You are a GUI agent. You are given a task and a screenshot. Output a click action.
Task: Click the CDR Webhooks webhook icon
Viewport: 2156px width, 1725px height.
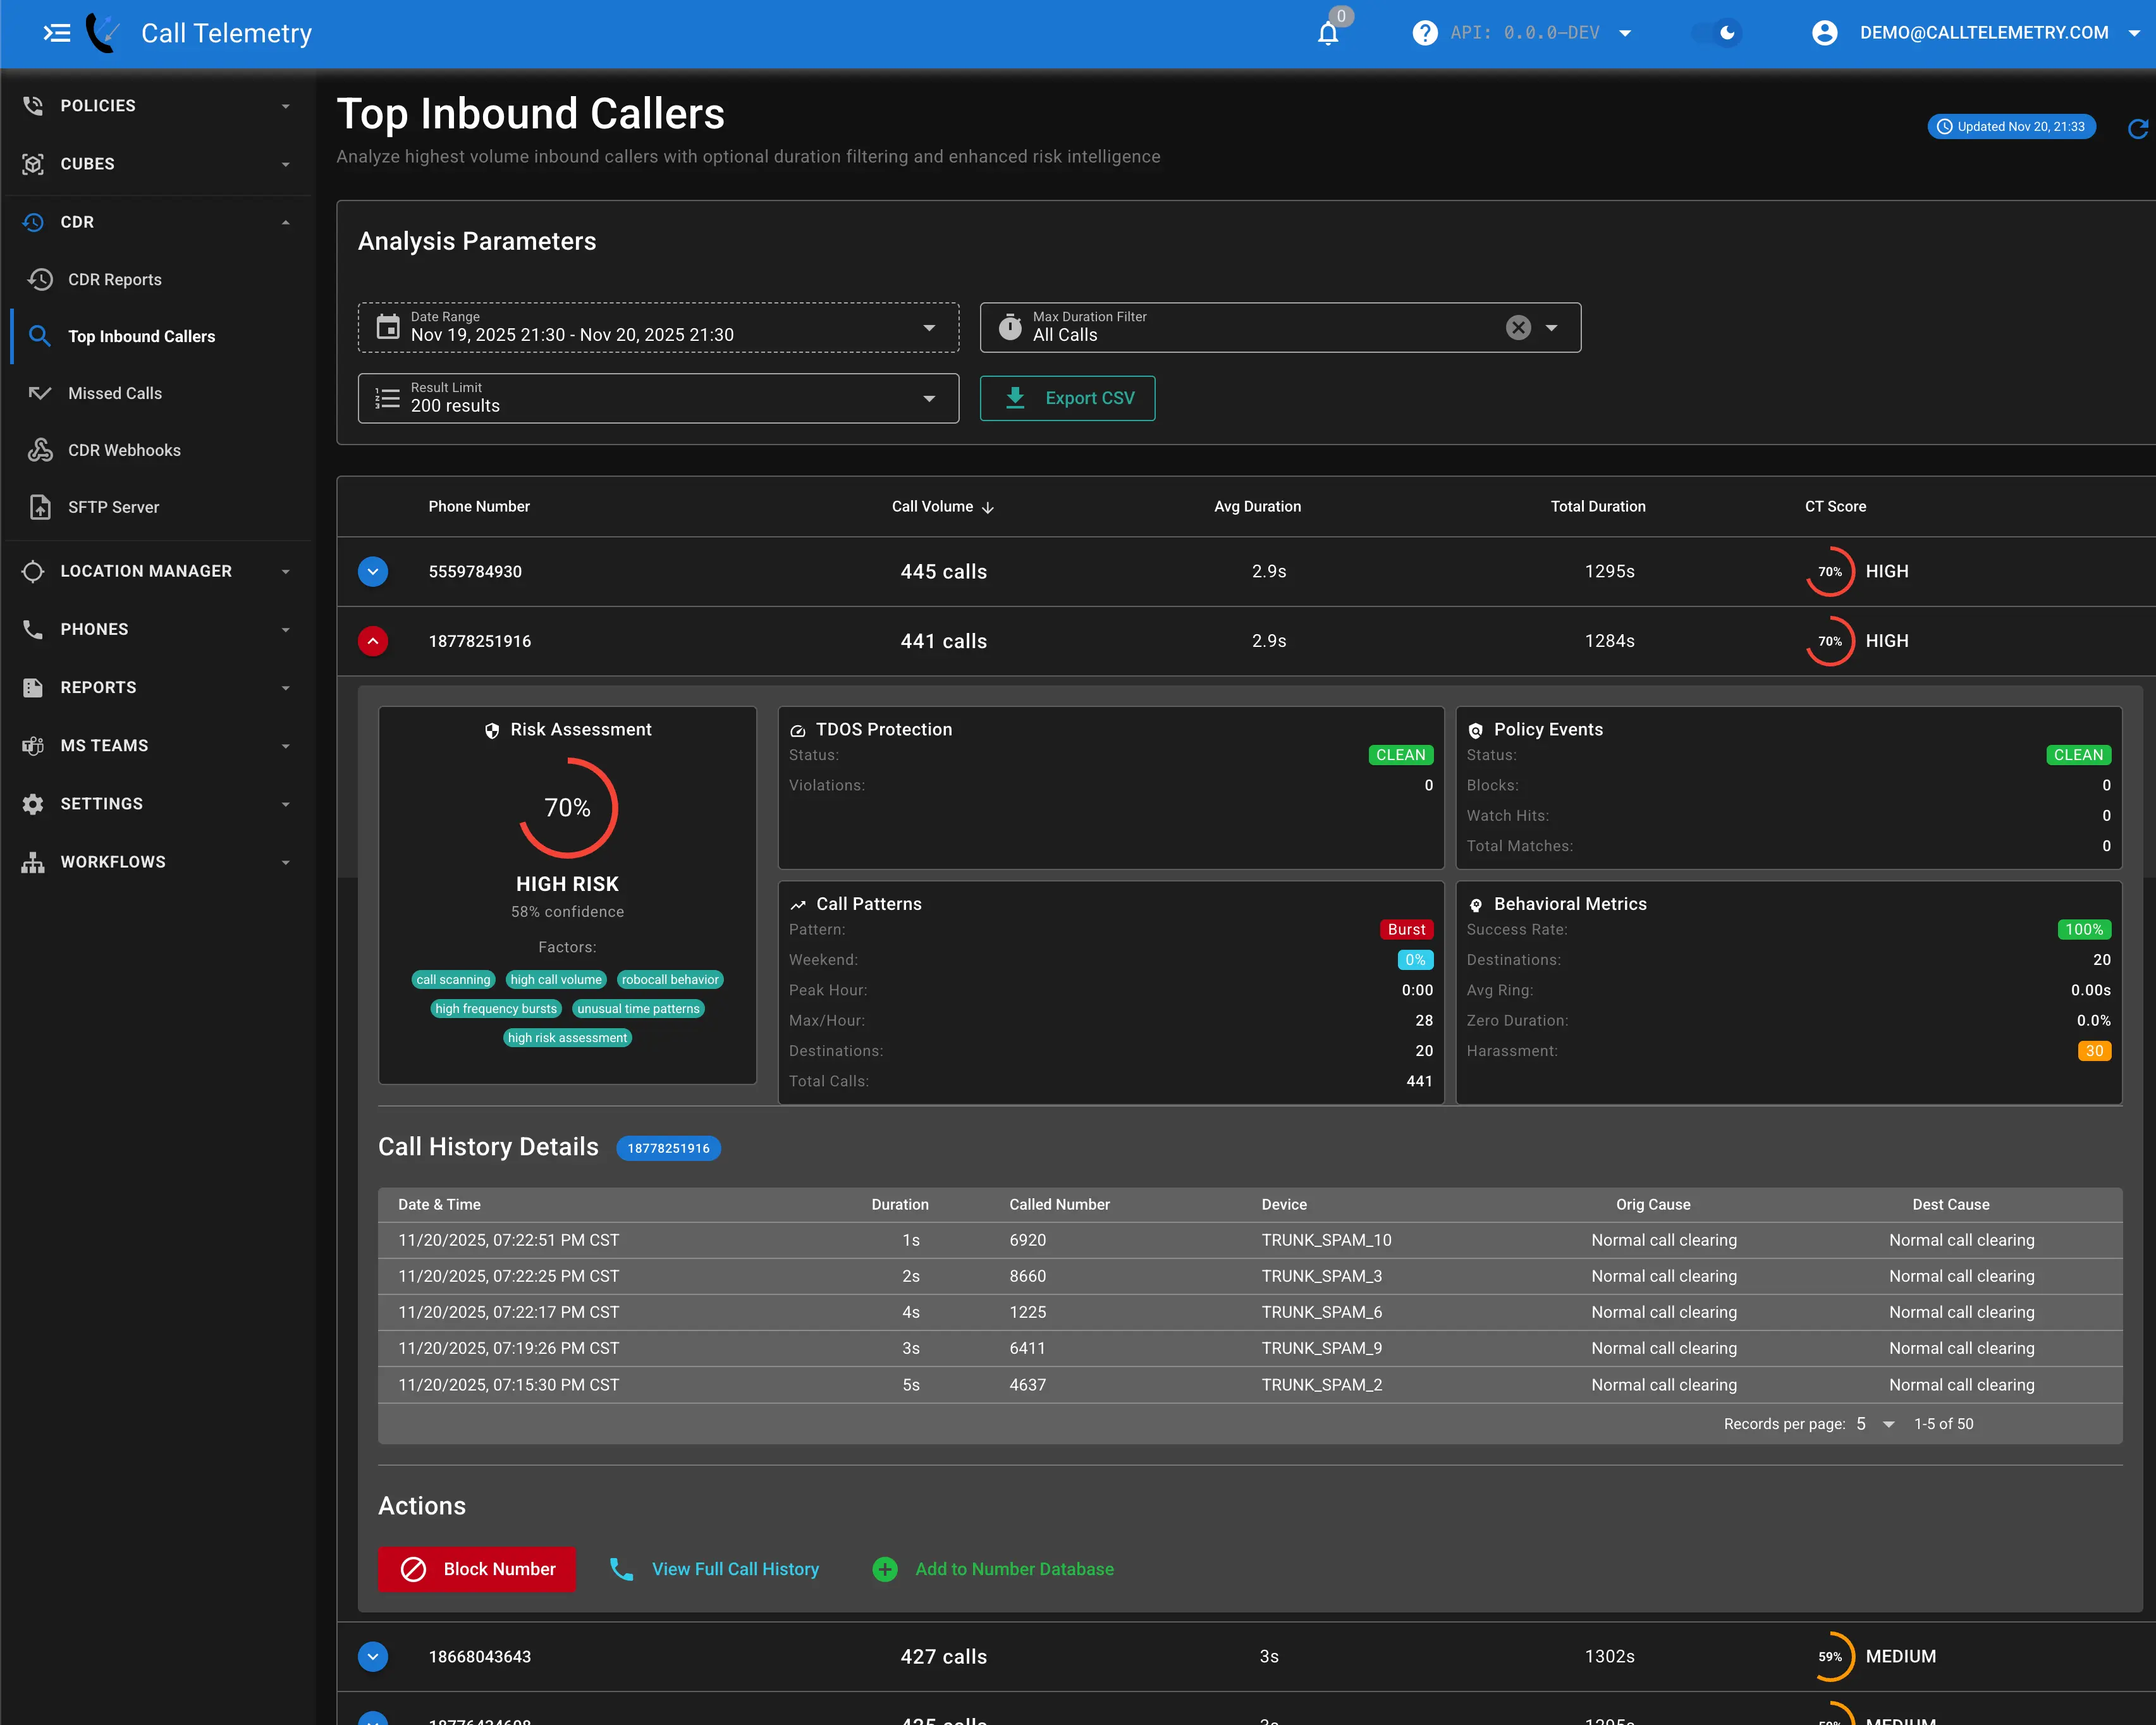click(x=40, y=451)
